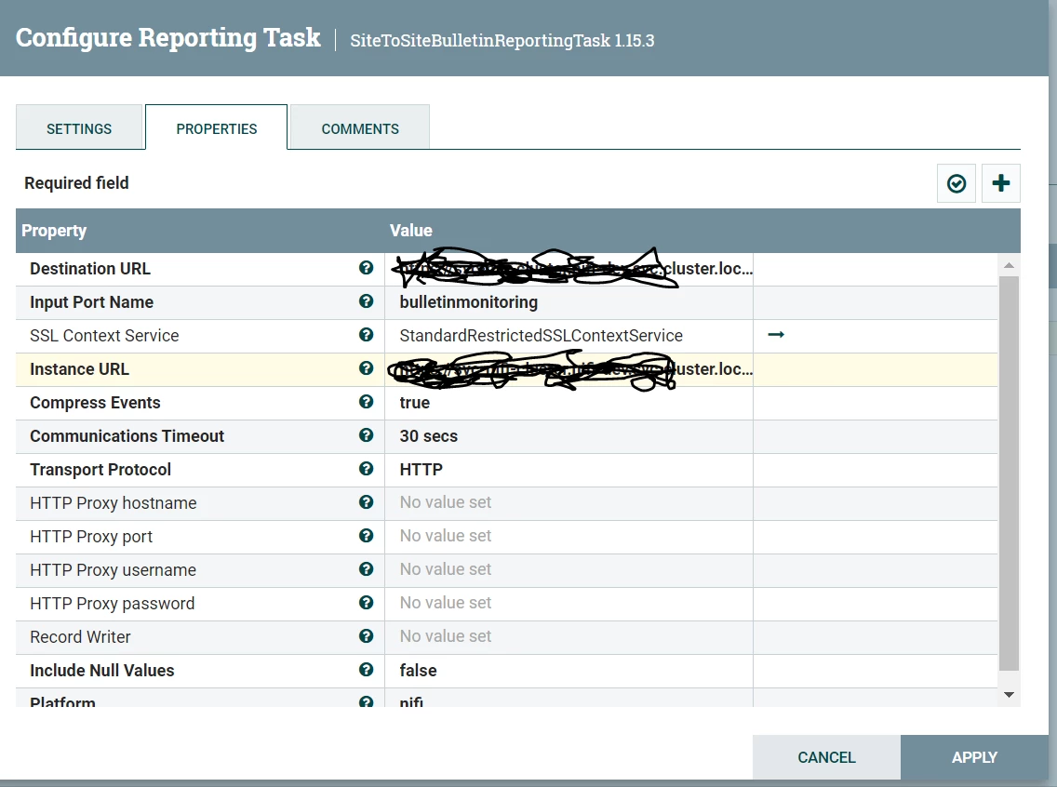This screenshot has height=787, width=1057.
Task: Open help for Record Writer property
Action: (366, 636)
